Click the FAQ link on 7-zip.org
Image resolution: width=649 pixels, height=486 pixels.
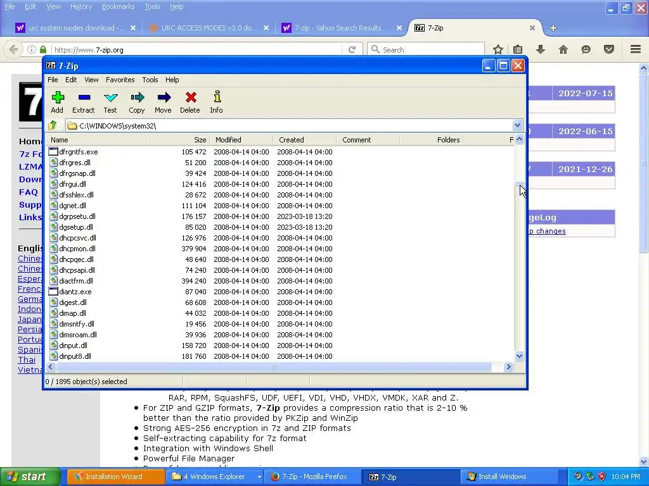coord(28,192)
